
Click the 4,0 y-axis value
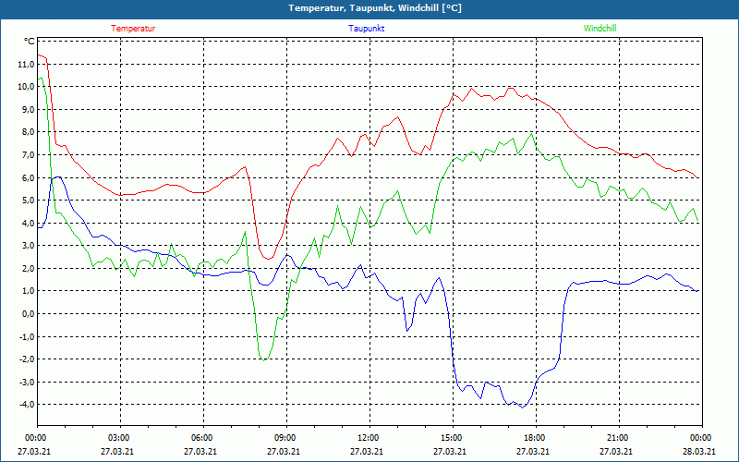[x=28, y=223]
